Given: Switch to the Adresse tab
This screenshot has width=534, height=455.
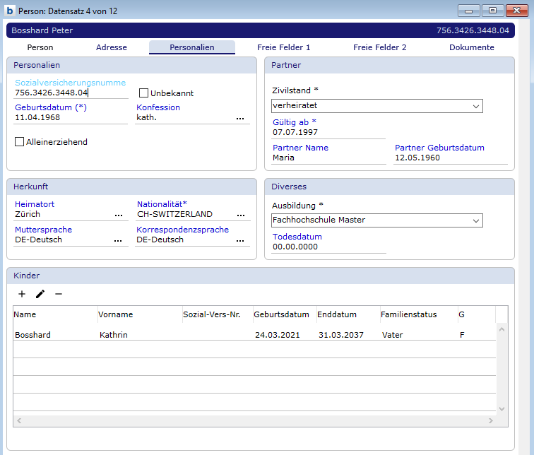Looking at the screenshot, I should coord(111,47).
